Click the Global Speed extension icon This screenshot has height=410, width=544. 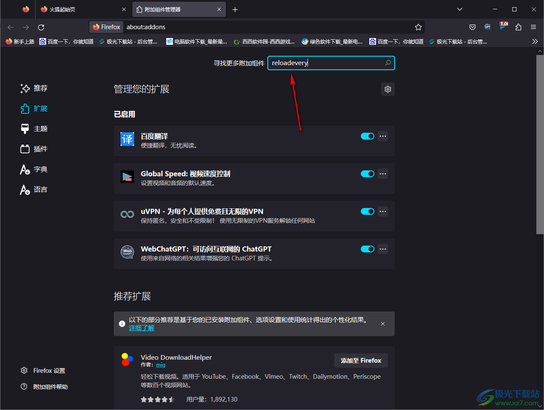(127, 177)
